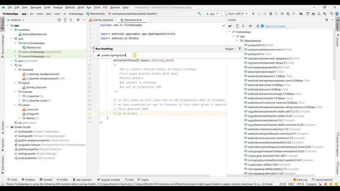340x191 pixels.
Task: Collapse the drawable folder
Action: tap(15, 70)
